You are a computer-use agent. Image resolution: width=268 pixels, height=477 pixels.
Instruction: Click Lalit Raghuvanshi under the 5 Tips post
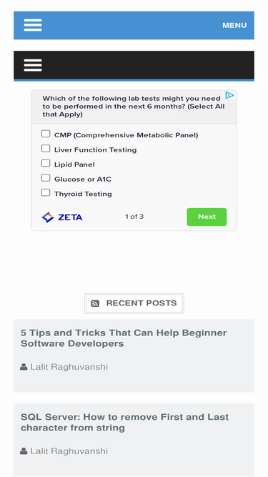69,367
